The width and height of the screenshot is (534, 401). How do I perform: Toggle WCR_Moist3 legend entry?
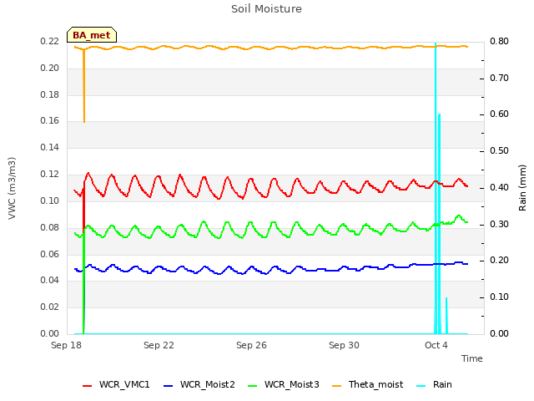284,384
